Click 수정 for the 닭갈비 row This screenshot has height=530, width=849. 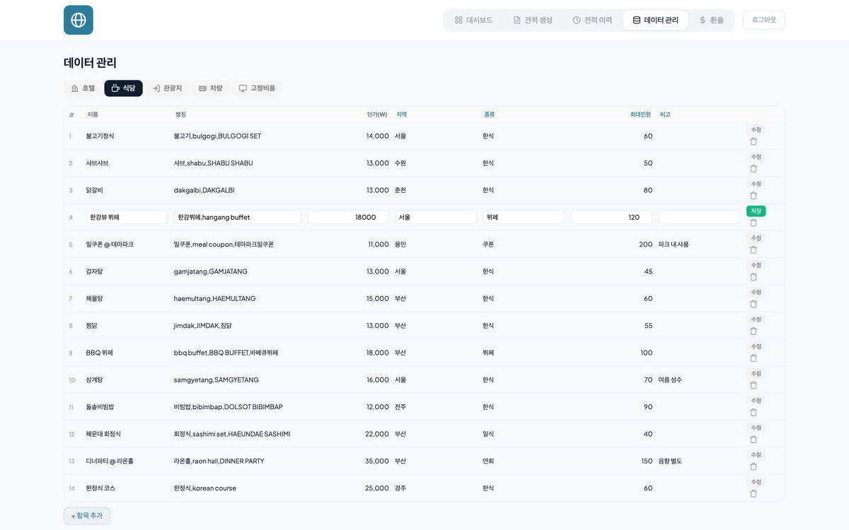click(756, 184)
